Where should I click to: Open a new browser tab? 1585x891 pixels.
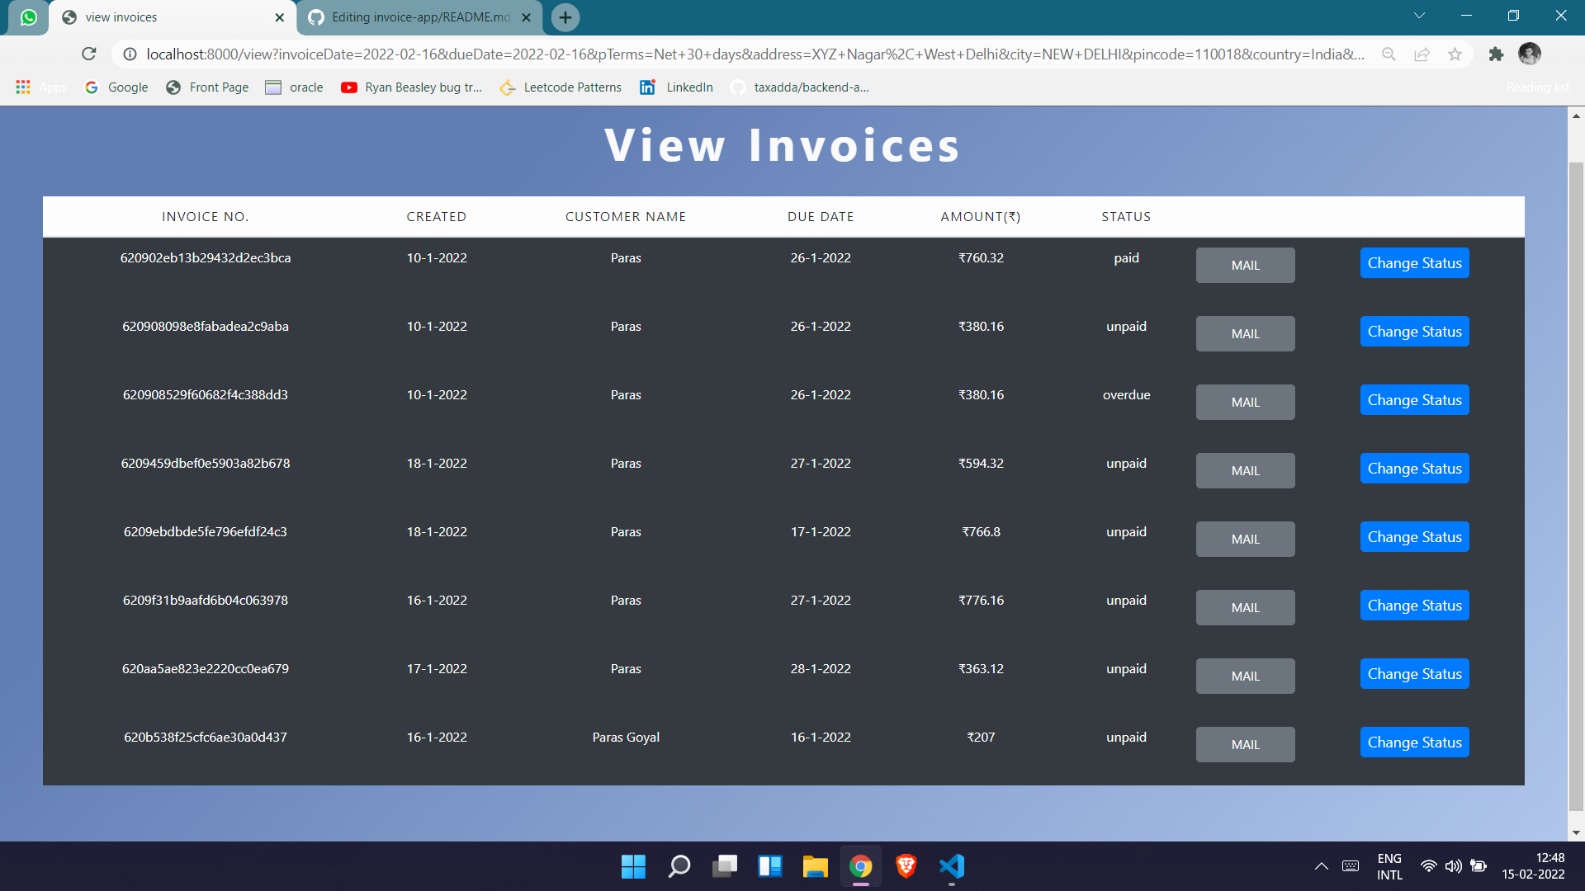(565, 16)
